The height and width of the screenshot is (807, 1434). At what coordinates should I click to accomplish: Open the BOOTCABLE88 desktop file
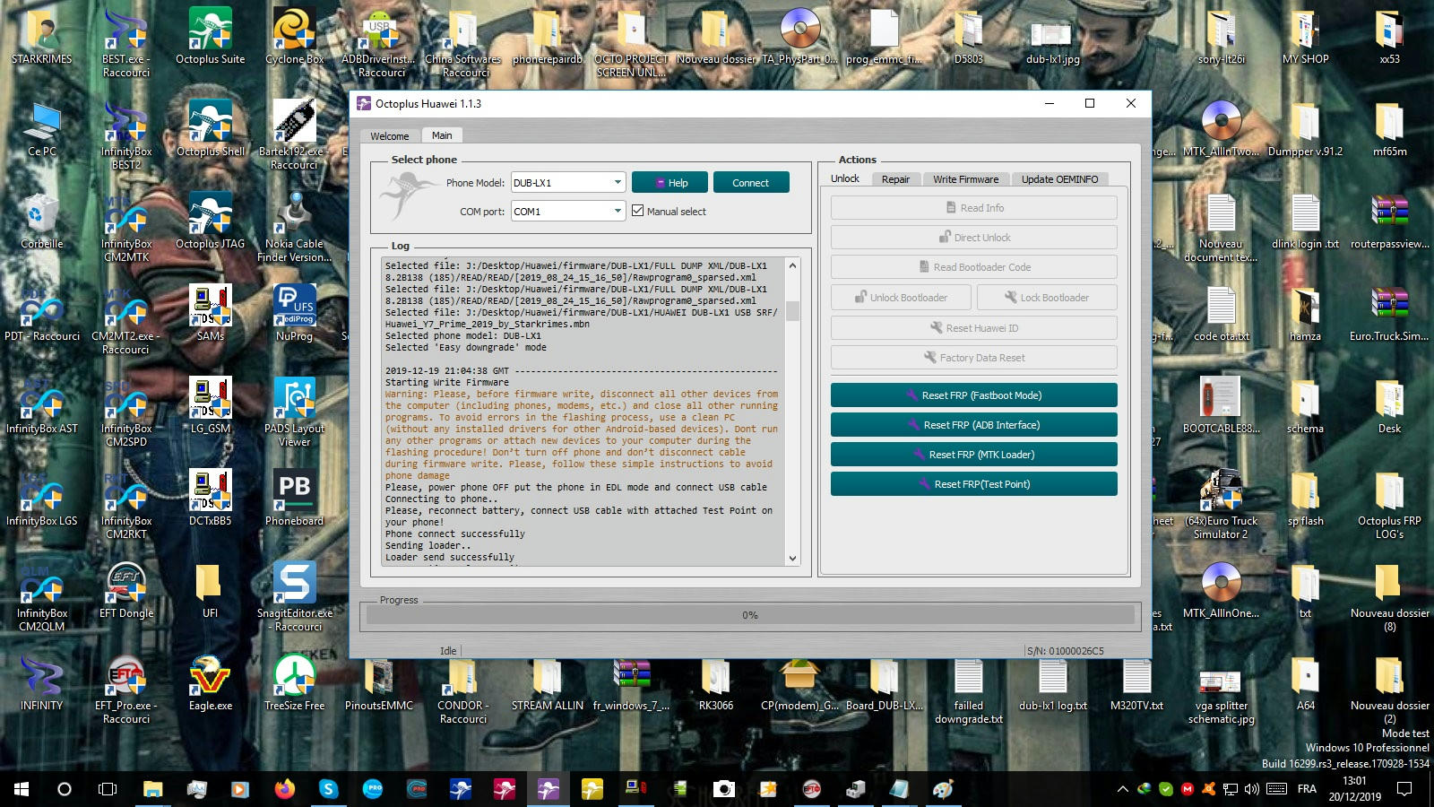(1221, 405)
